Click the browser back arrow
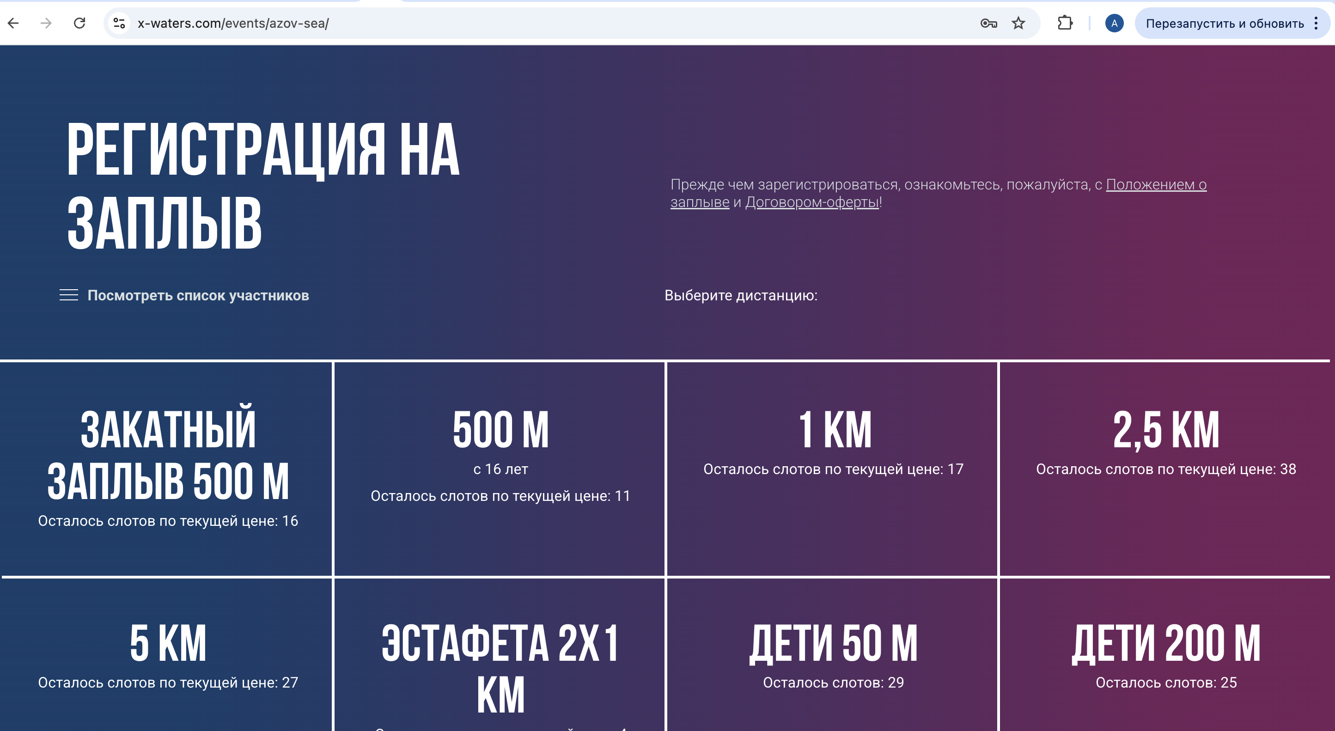 coord(13,23)
